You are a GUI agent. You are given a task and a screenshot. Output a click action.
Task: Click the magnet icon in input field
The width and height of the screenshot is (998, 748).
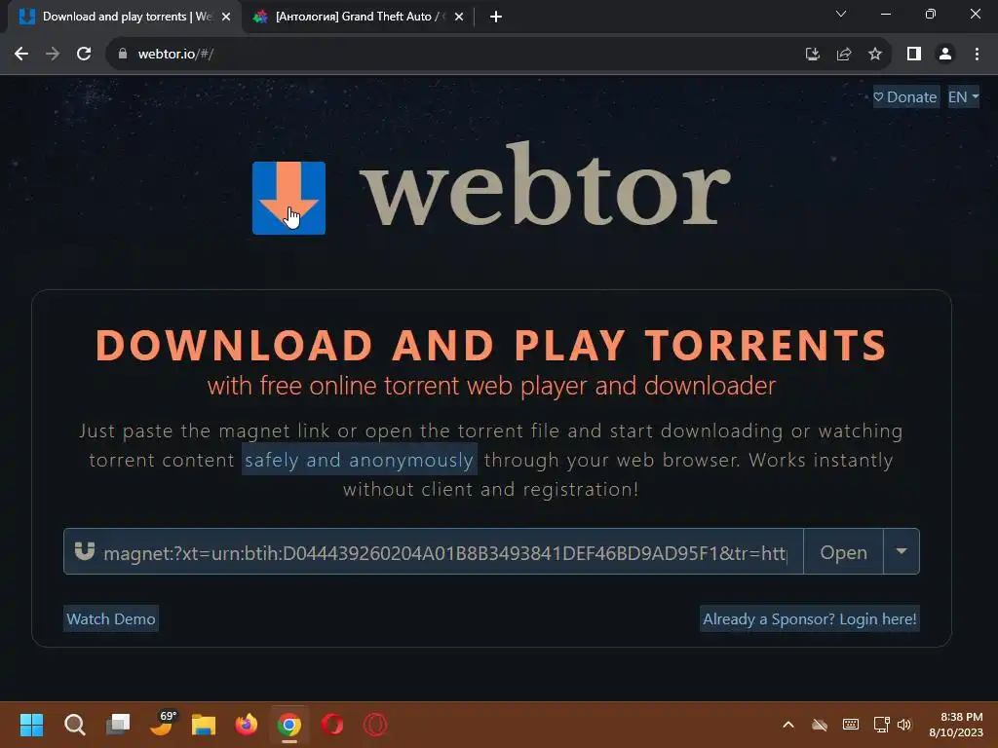click(85, 551)
